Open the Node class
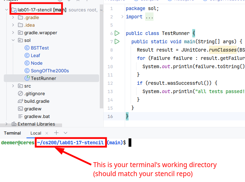Viewport: 245px width, 182px height. coord(37,63)
